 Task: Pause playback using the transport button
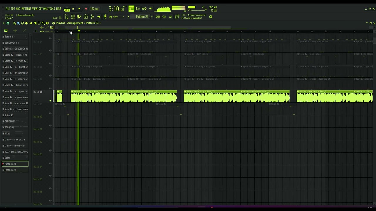[73, 9]
